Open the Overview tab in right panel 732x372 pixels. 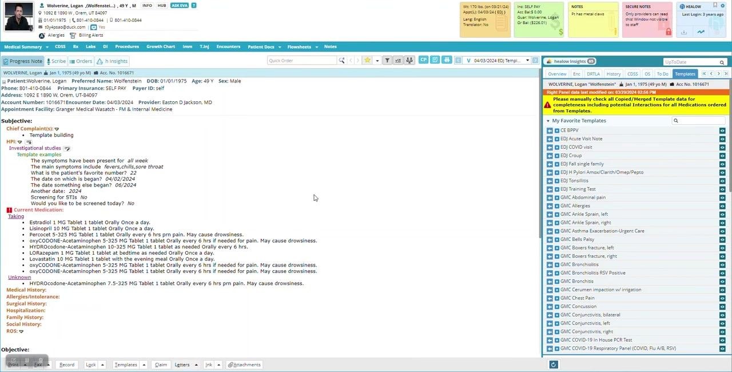click(557, 74)
